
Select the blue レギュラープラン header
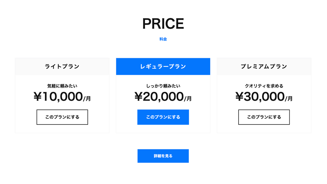pos(163,67)
